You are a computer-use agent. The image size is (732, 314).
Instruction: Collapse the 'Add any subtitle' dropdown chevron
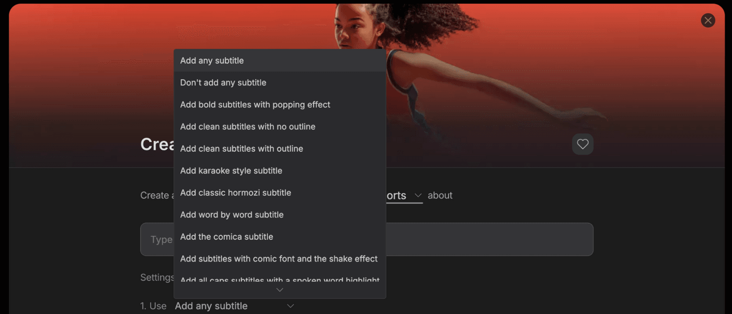(x=291, y=306)
